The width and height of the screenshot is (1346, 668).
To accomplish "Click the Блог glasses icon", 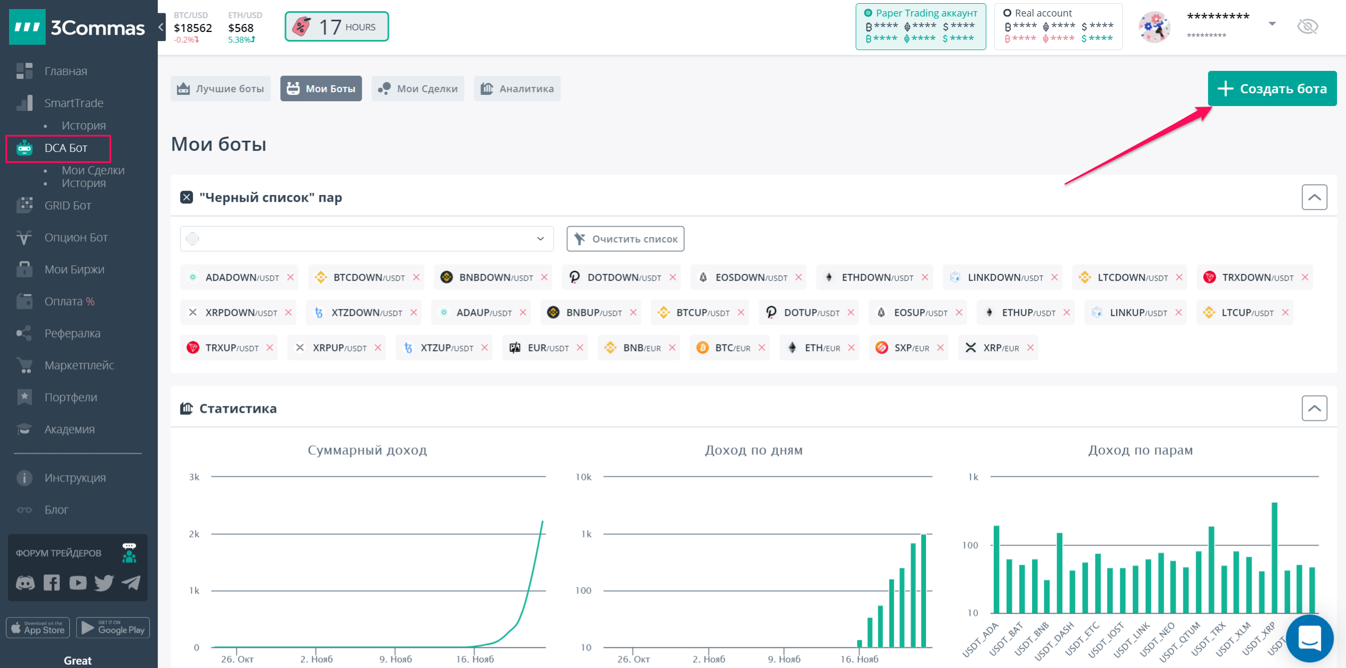I will pos(25,510).
